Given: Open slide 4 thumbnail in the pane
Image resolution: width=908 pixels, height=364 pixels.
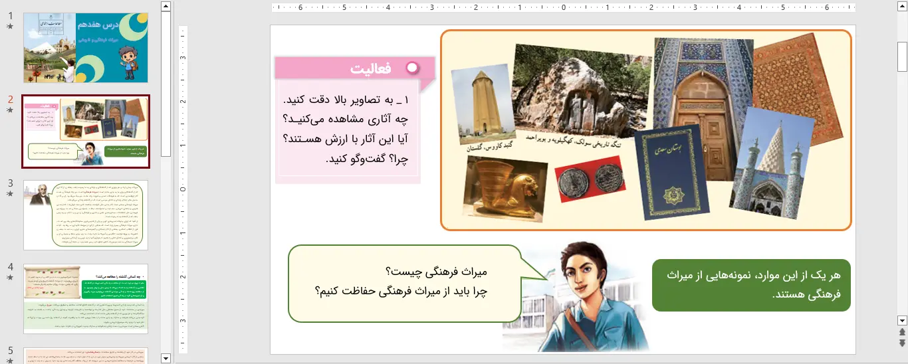Looking at the screenshot, I should (x=86, y=299).
